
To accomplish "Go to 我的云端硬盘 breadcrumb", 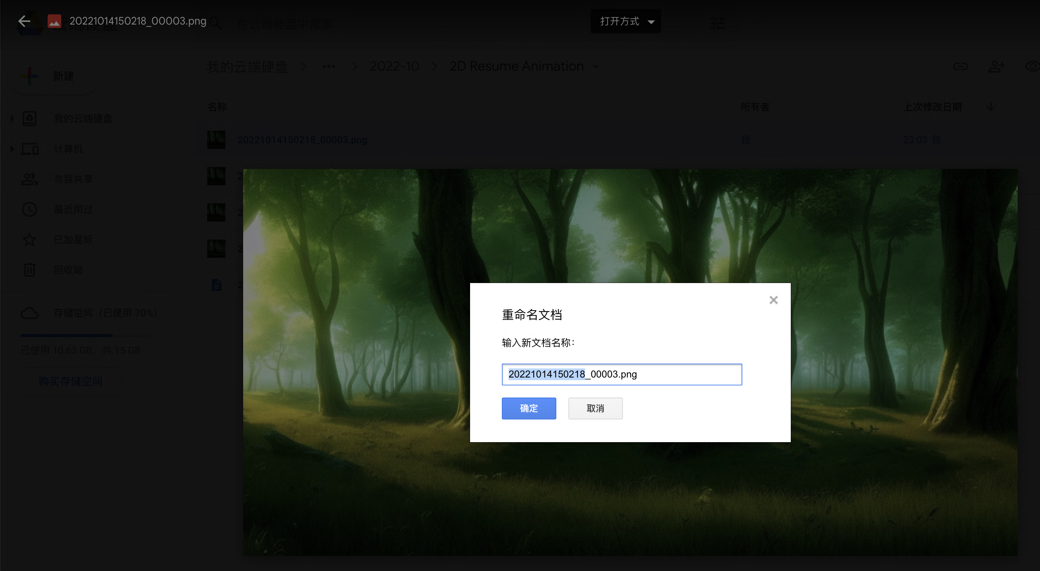I will [247, 67].
